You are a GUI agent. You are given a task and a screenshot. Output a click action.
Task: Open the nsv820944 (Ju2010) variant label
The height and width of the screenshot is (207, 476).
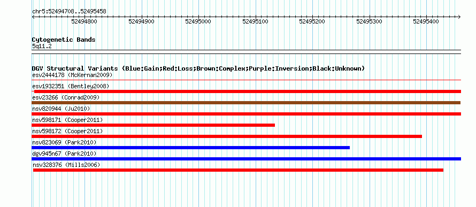point(61,109)
